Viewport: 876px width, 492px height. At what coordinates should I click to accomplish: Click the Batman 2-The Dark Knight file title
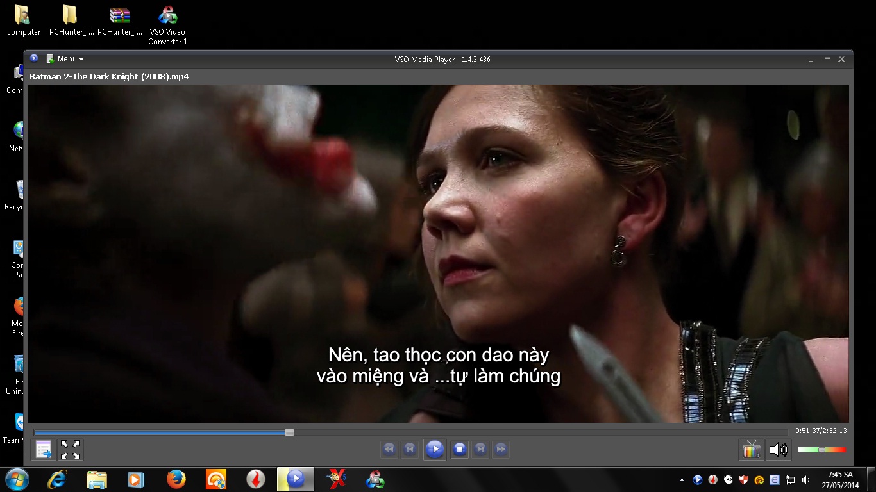click(109, 77)
